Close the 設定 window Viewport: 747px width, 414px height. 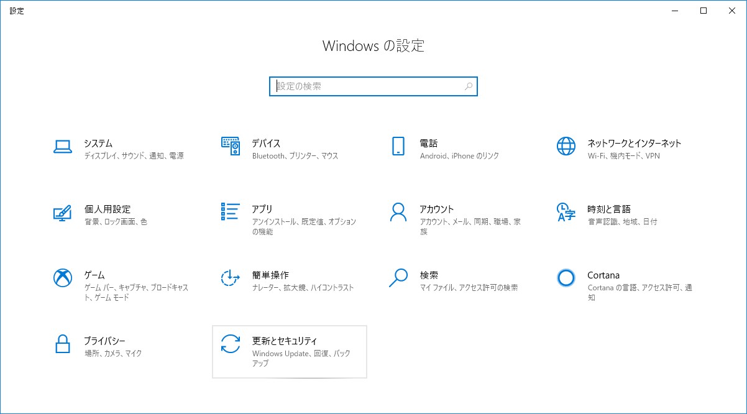pyautogui.click(x=732, y=10)
